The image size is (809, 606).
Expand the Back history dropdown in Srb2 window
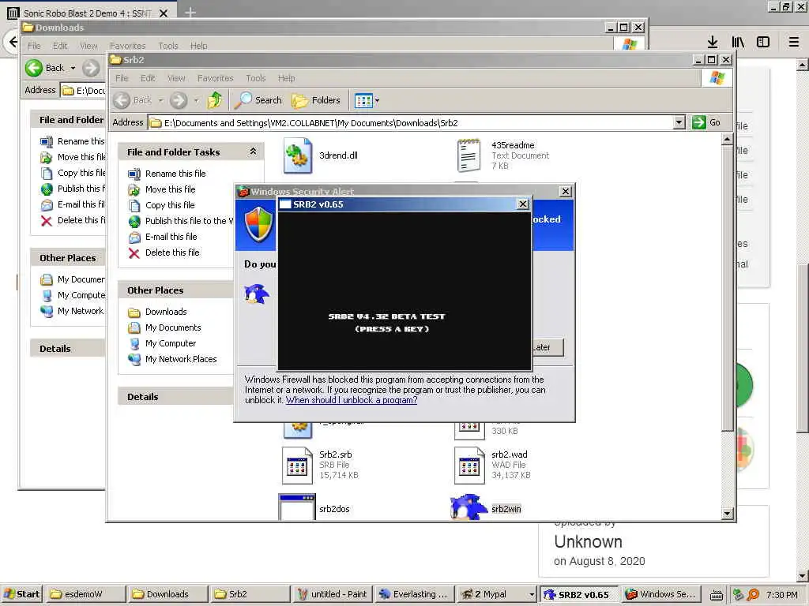(x=160, y=100)
